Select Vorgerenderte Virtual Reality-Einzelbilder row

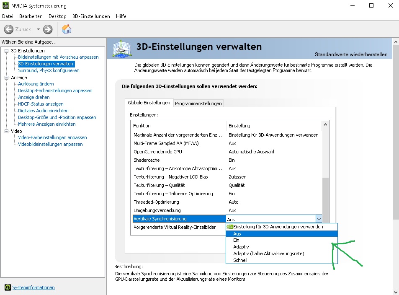click(179, 227)
